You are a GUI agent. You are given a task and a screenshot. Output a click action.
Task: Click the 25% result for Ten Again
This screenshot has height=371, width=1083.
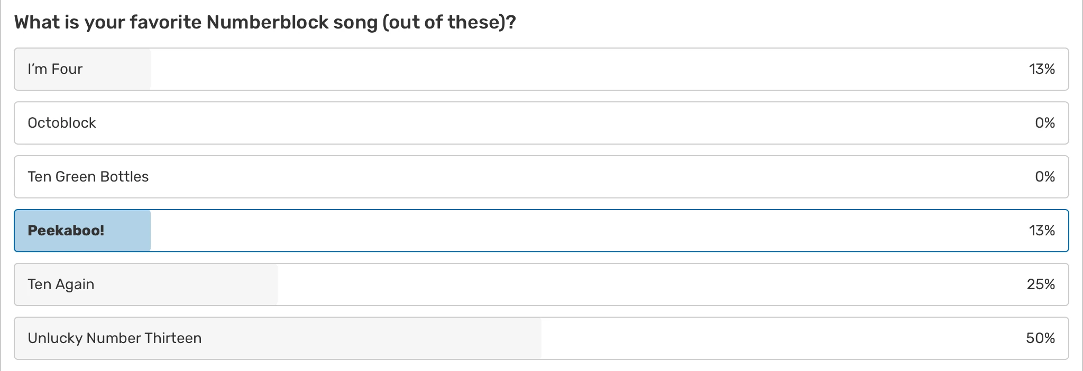point(1040,284)
